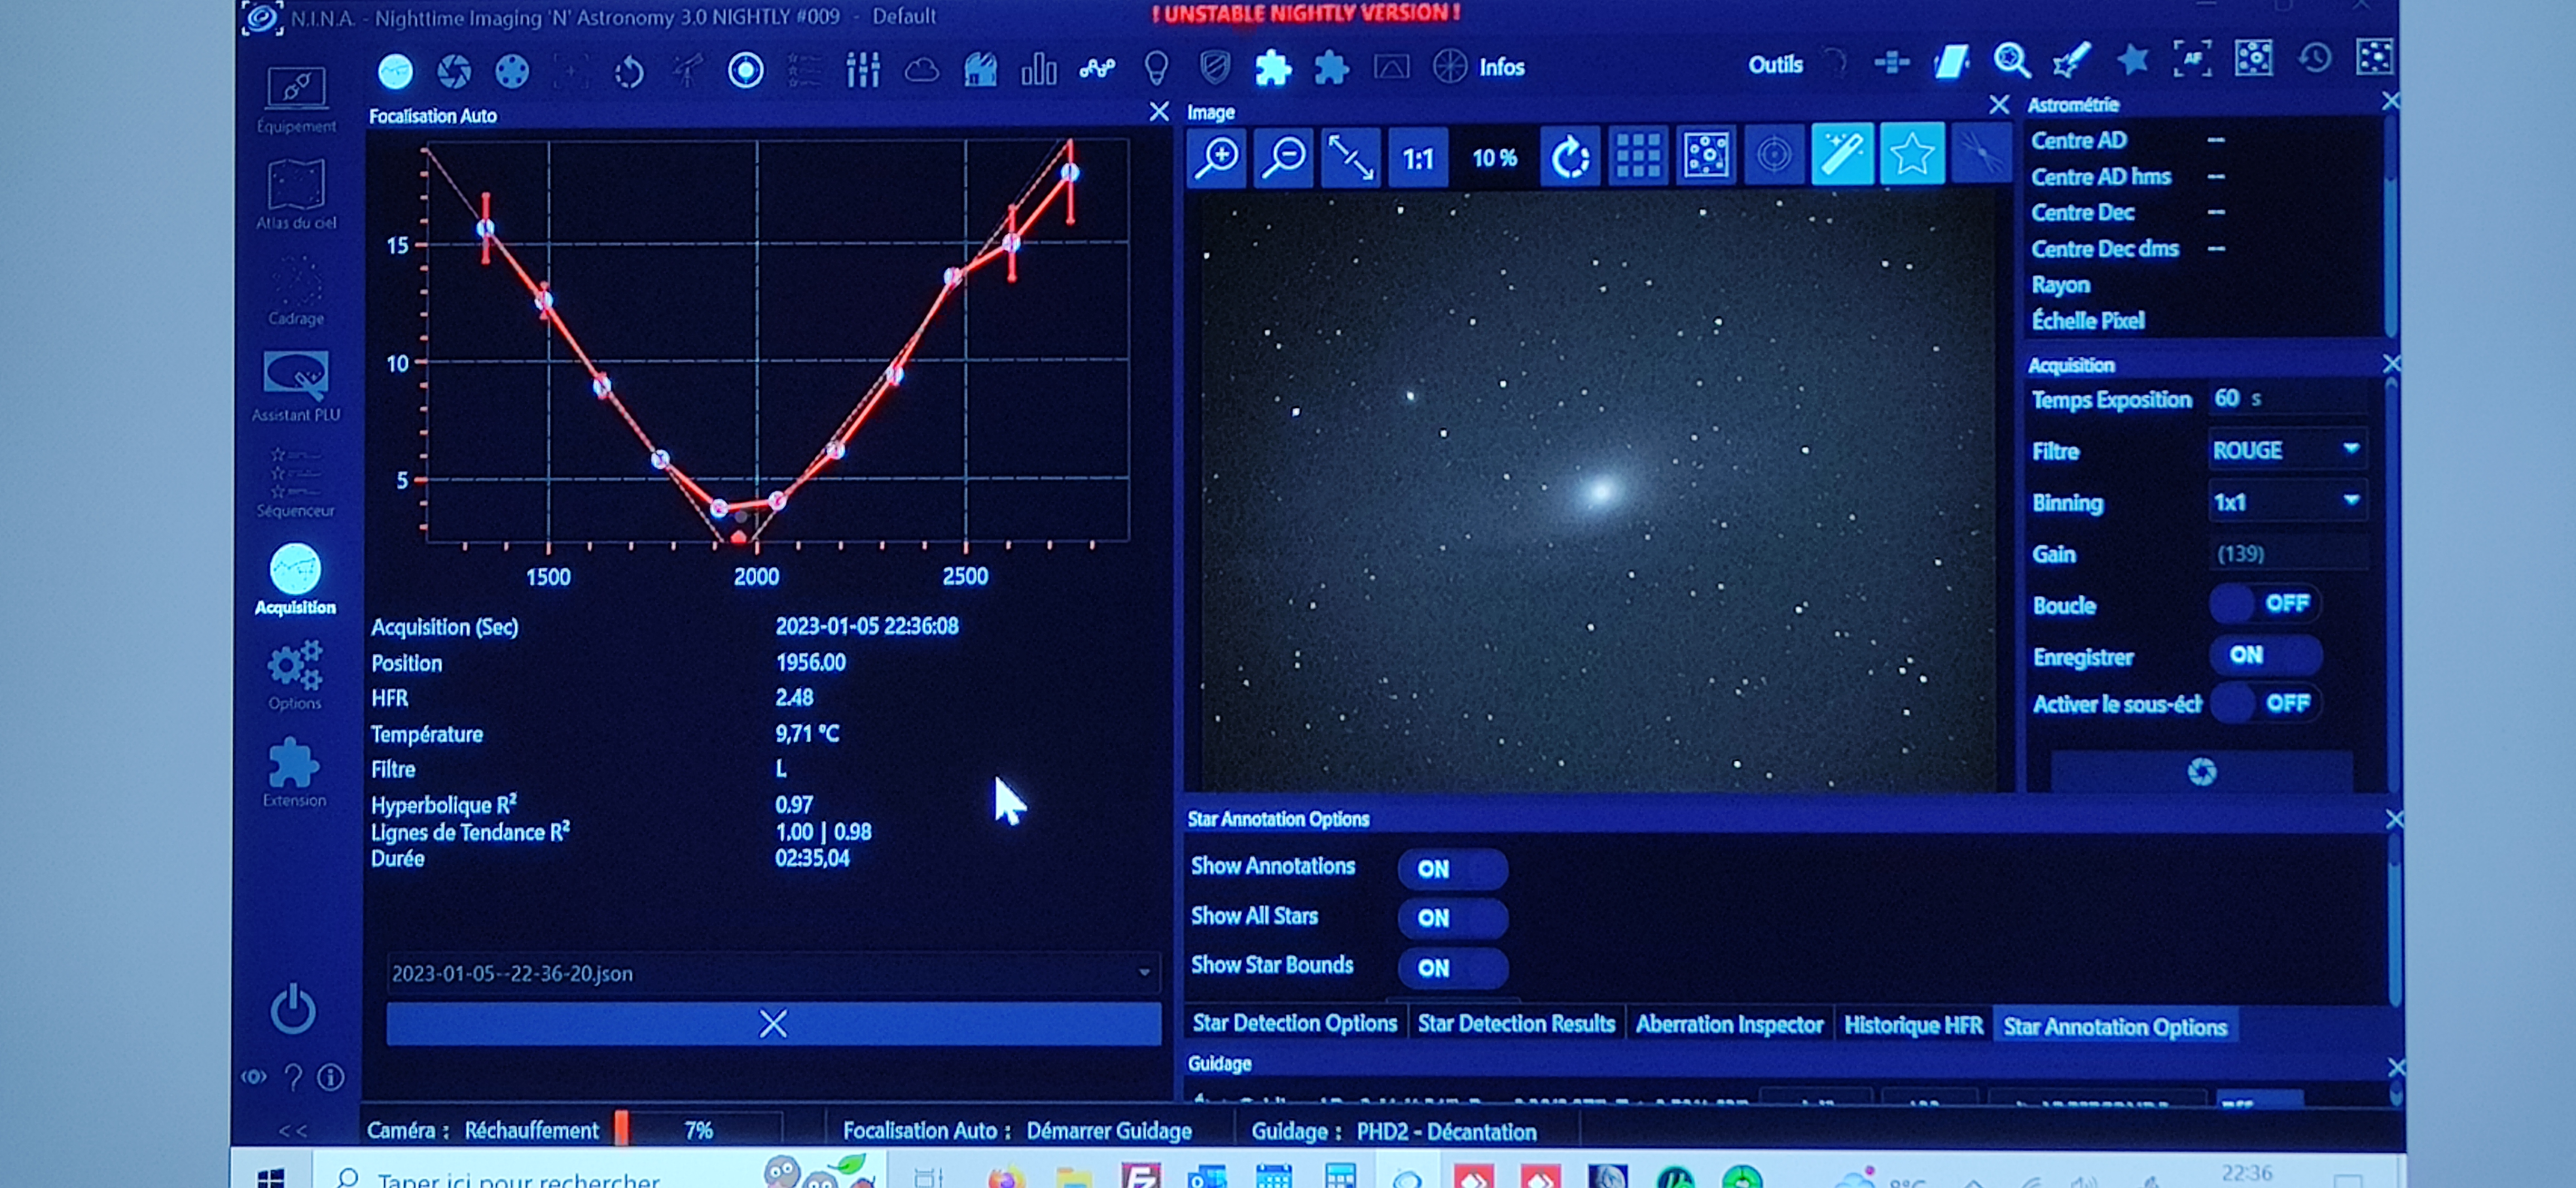
Task: Switch to the Historique HFR tab
Action: [1912, 1025]
